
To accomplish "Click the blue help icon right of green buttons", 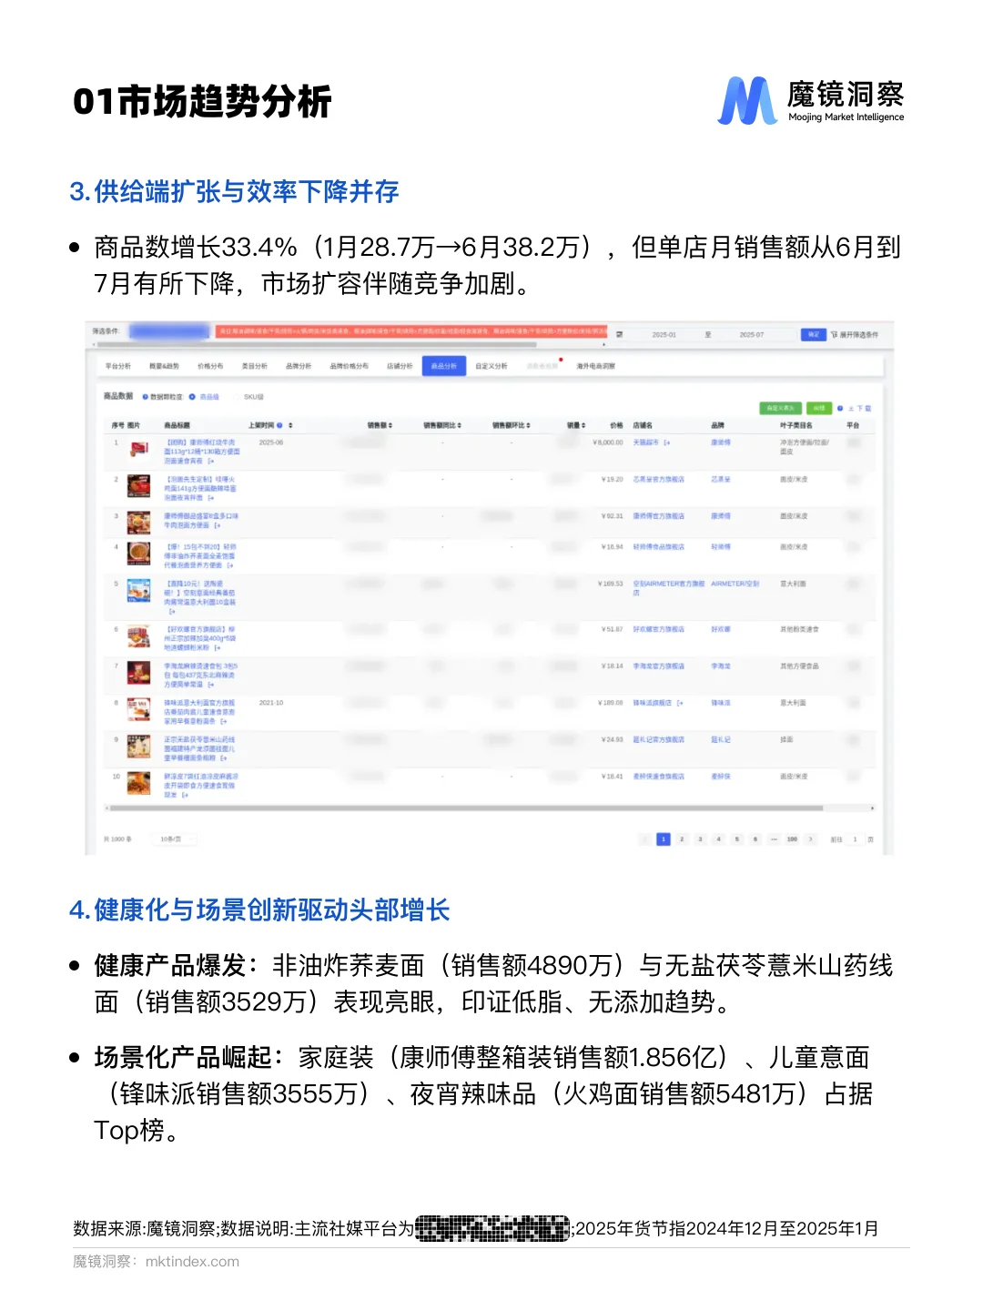I will 840,408.
